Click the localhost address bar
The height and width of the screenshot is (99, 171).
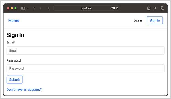pyautogui.click(x=86, y=8)
